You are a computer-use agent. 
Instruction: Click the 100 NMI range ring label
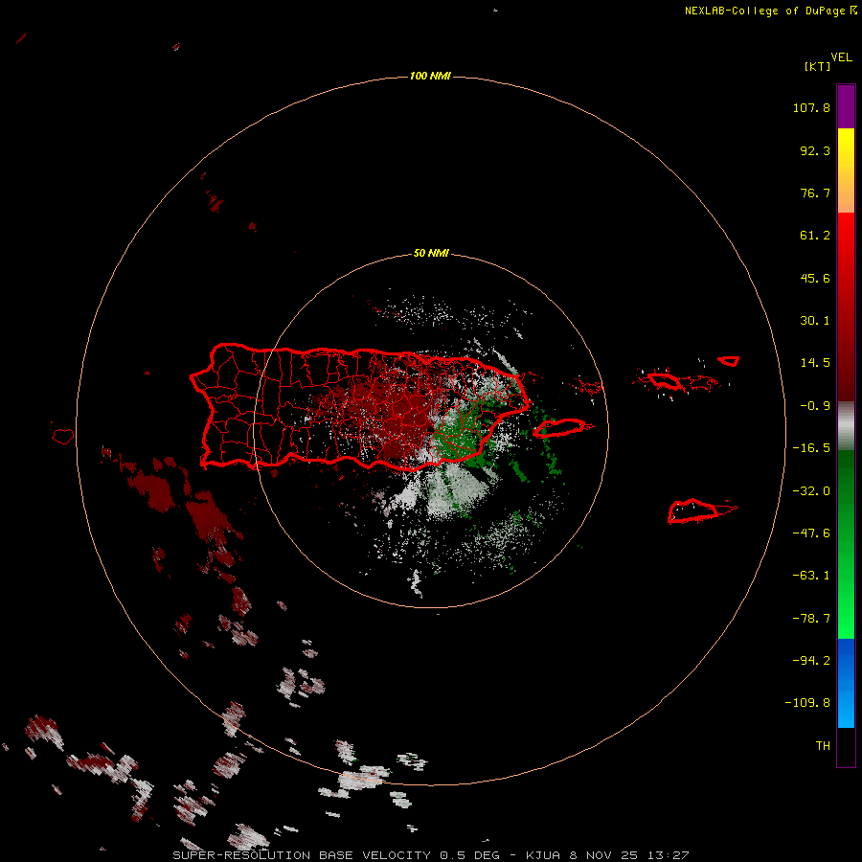point(430,76)
